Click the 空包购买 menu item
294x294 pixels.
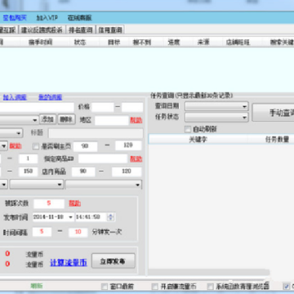point(15,18)
